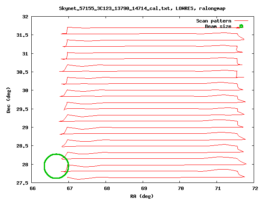
Task: Click the Dec tick label 28
Action: coord(25,165)
